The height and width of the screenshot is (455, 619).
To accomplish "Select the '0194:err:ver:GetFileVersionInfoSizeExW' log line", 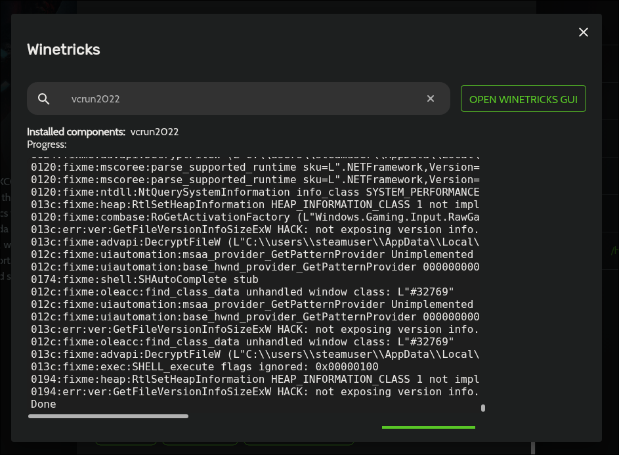I will point(255,392).
